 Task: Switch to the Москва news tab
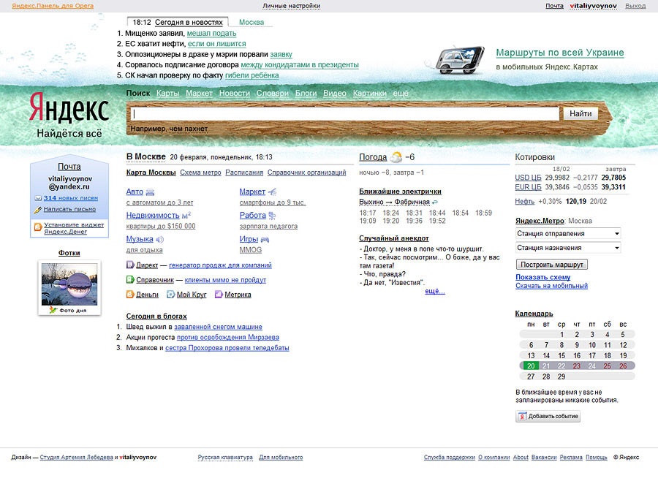[252, 22]
